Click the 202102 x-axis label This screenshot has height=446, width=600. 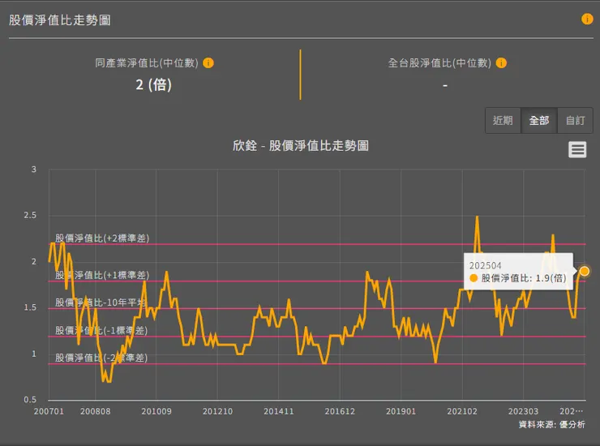[462, 411]
